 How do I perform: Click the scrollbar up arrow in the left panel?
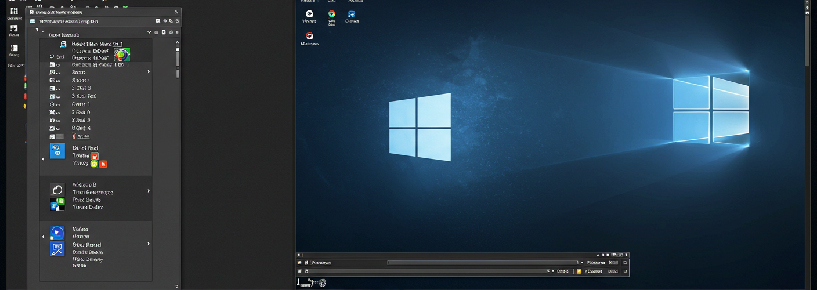[x=178, y=43]
